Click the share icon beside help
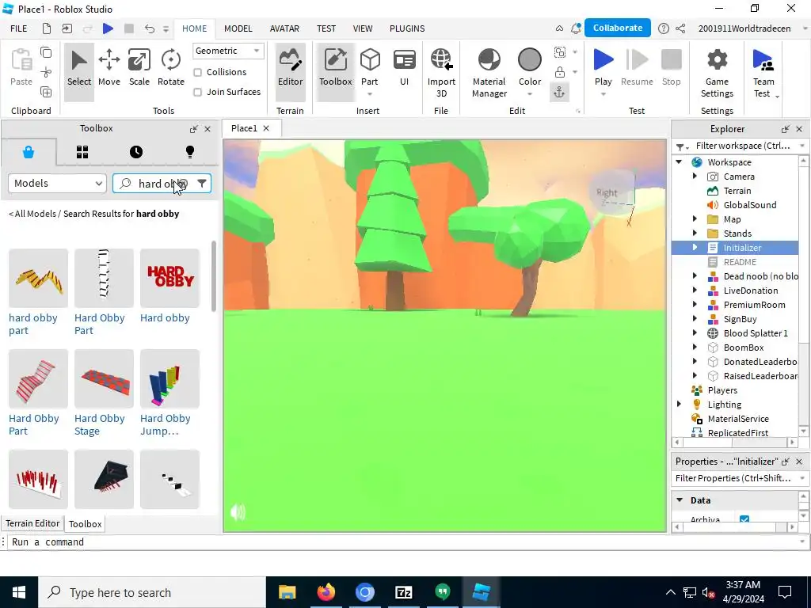Screen dimensions: 811x608 coord(680,28)
